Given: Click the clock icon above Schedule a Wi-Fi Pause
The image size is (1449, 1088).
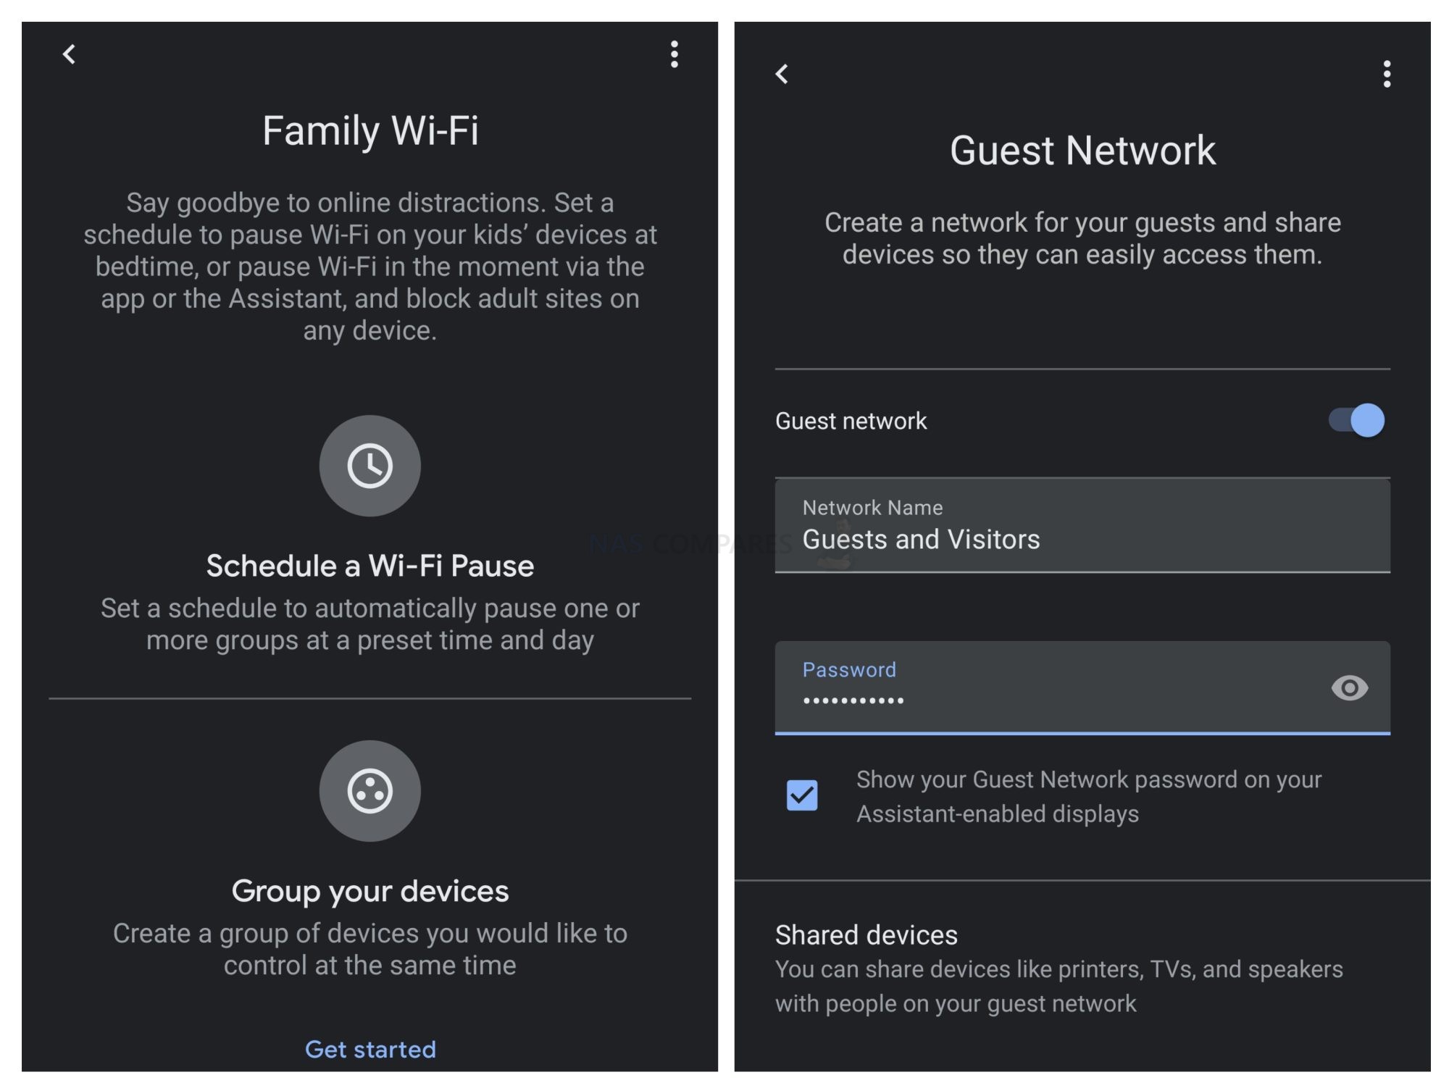Looking at the screenshot, I should point(370,466).
